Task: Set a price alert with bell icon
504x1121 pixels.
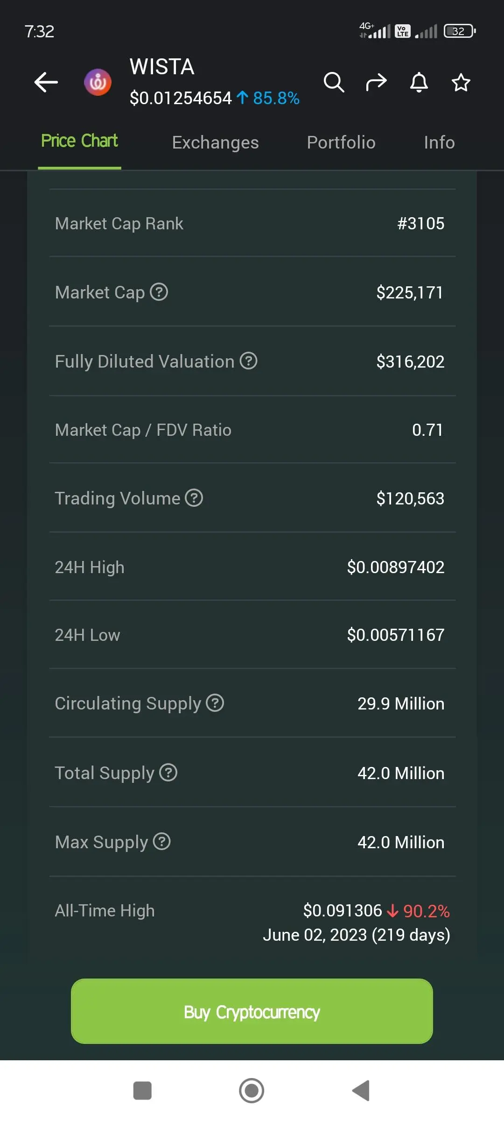Action: [419, 82]
